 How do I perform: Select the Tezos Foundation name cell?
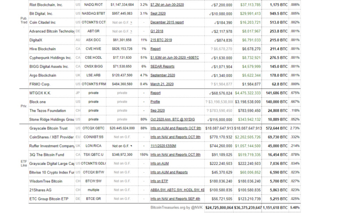[x=52, y=110]
